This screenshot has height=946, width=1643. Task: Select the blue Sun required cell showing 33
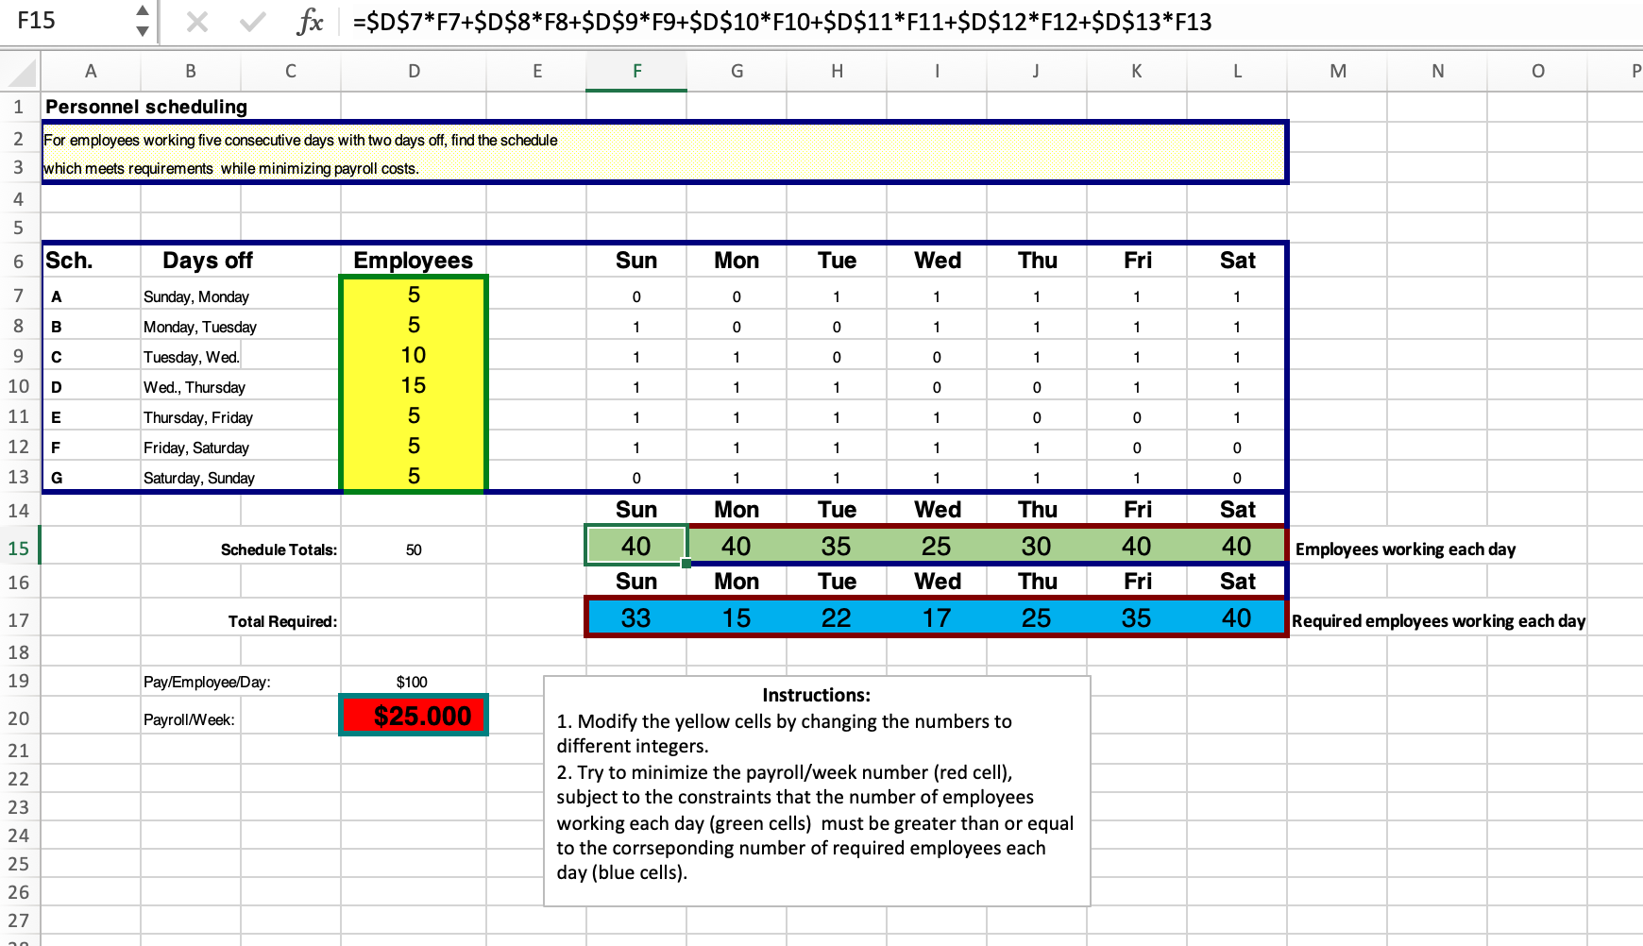pyautogui.click(x=636, y=618)
